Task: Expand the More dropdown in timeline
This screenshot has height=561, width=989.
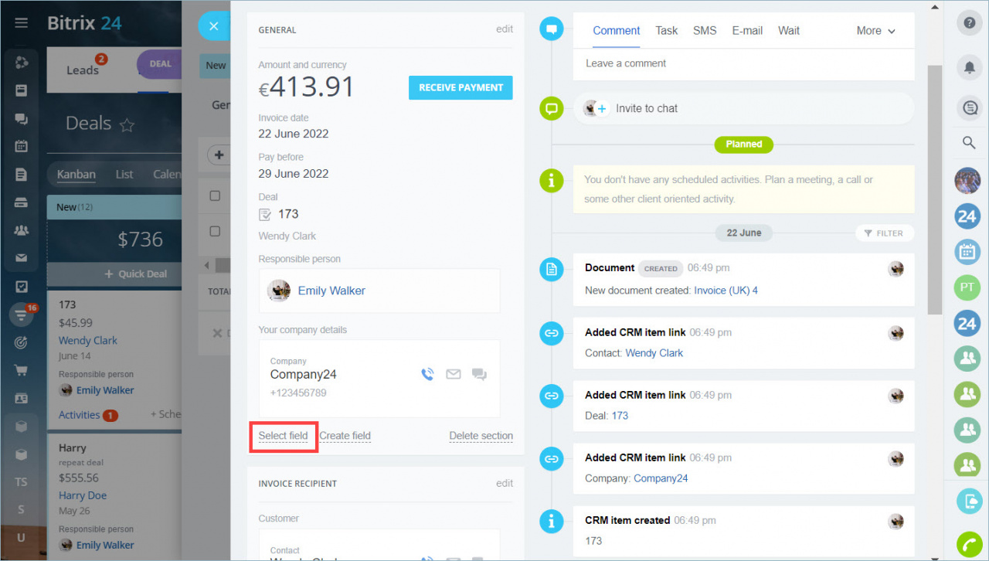Action: pos(876,31)
